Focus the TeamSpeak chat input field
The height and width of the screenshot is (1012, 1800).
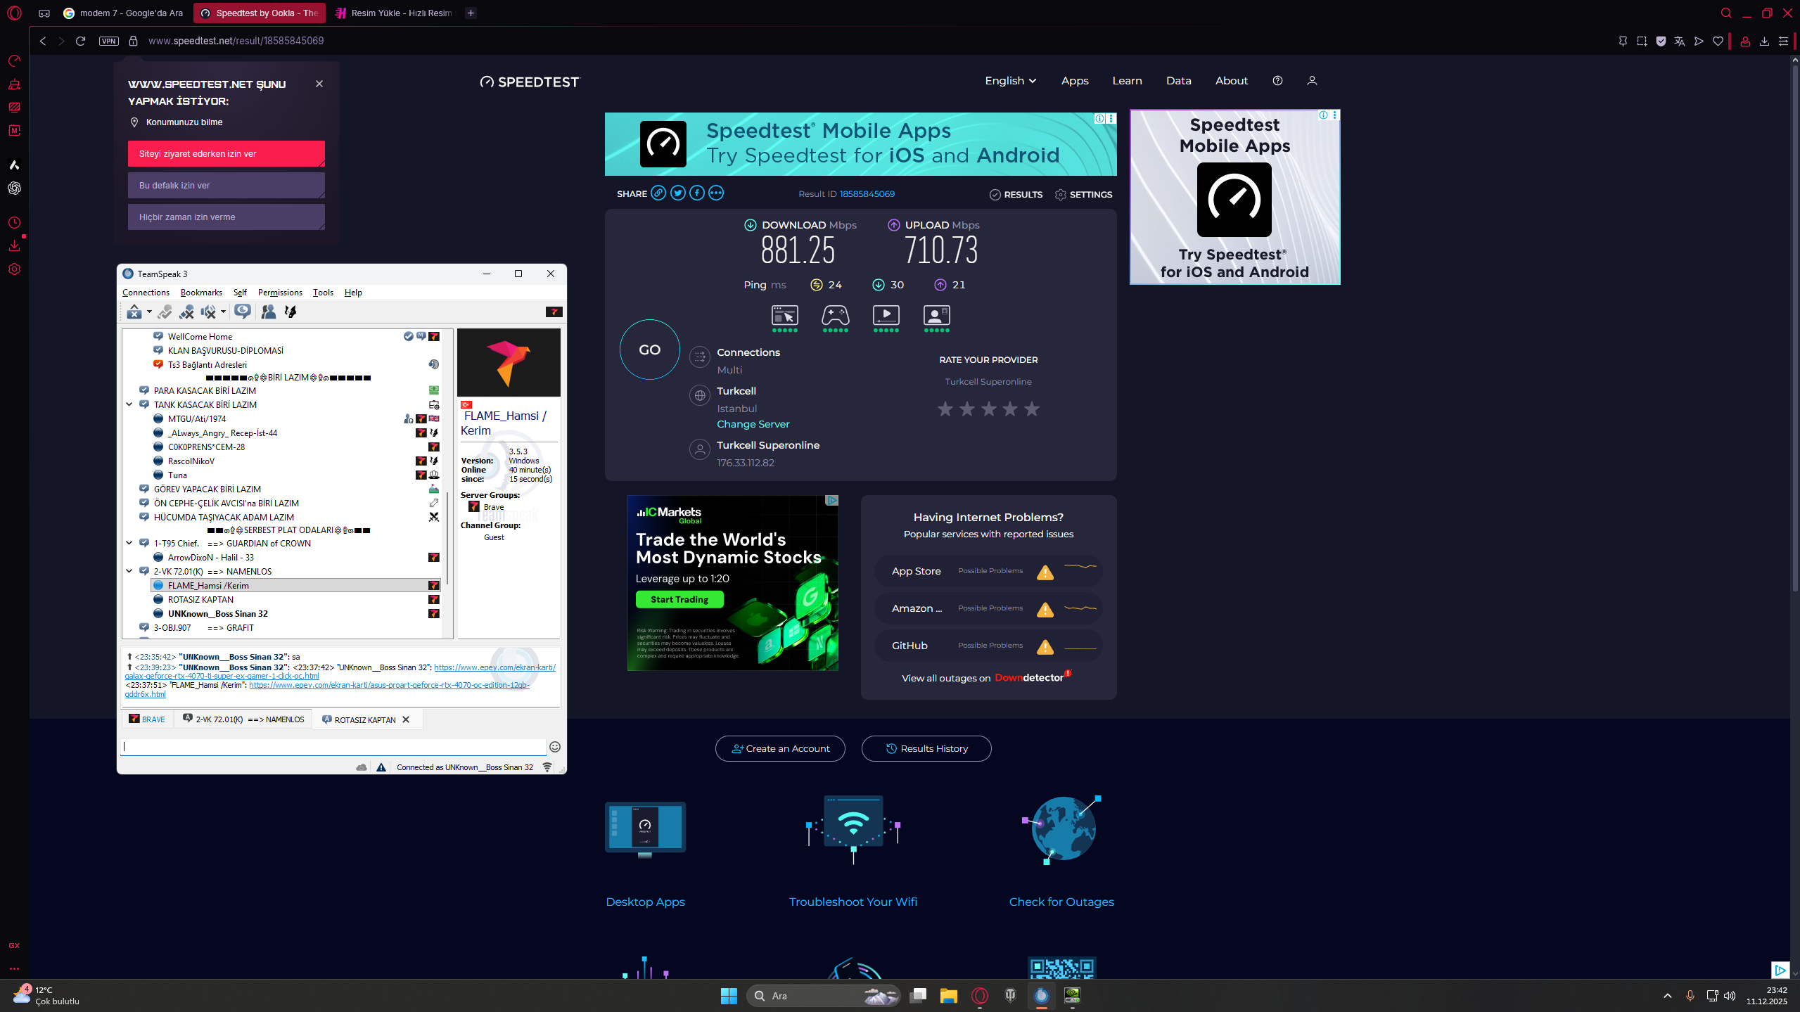click(333, 747)
